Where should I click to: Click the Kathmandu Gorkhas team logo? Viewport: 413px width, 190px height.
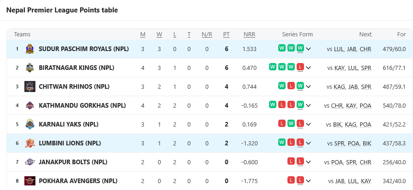(x=30, y=105)
